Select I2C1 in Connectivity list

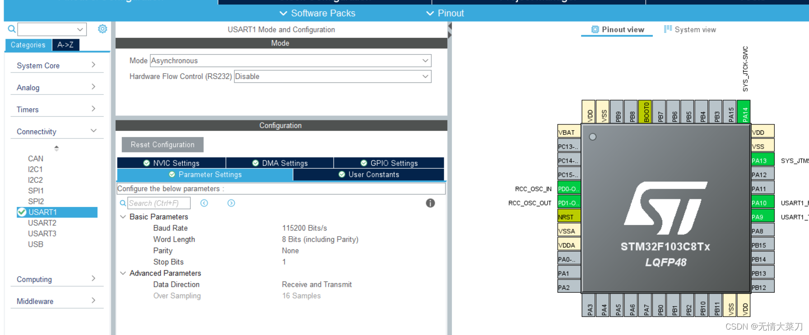point(35,170)
